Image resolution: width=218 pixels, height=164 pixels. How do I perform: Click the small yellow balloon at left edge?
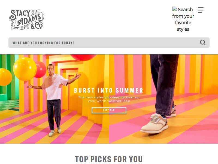[5, 77]
